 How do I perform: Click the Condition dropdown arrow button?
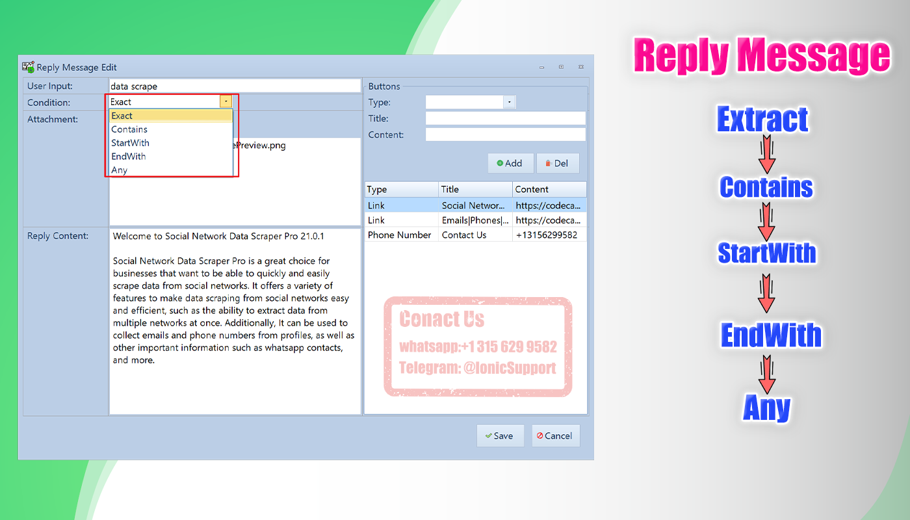[226, 101]
